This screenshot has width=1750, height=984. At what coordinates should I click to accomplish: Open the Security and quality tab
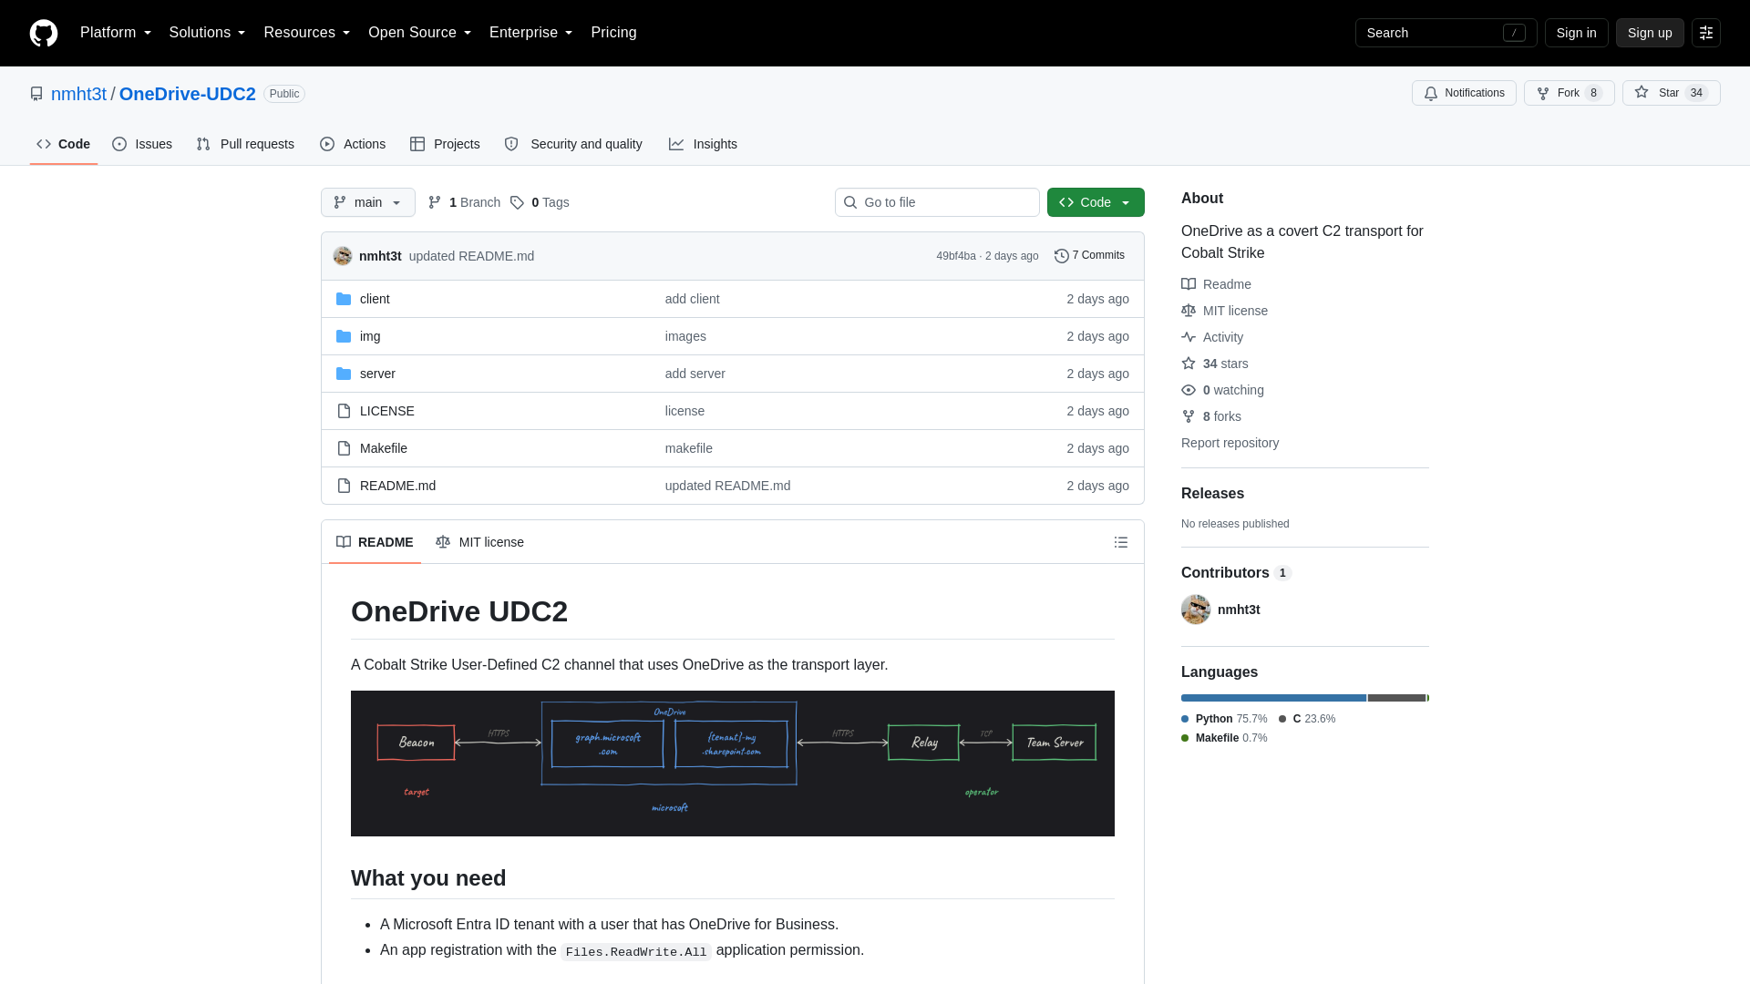(x=573, y=144)
